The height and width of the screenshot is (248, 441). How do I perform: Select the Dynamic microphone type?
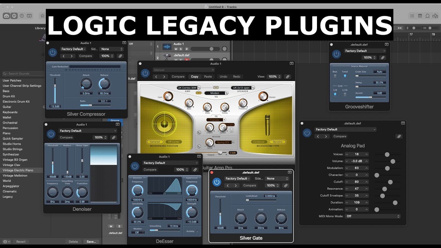278,142
